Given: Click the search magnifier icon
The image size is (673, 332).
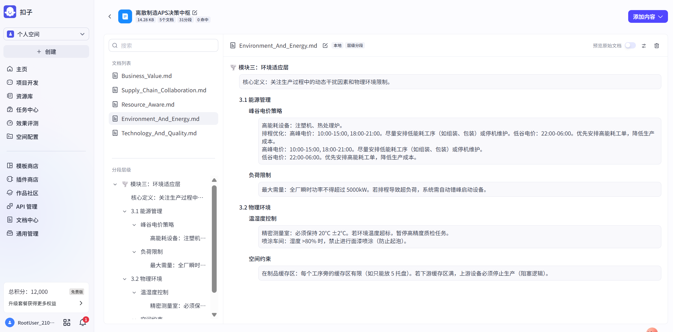Looking at the screenshot, I should pyautogui.click(x=115, y=46).
